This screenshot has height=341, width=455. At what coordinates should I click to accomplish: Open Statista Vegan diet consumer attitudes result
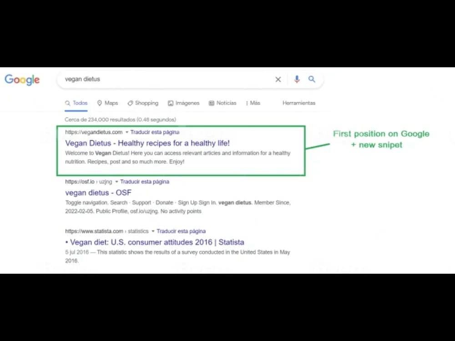point(155,242)
